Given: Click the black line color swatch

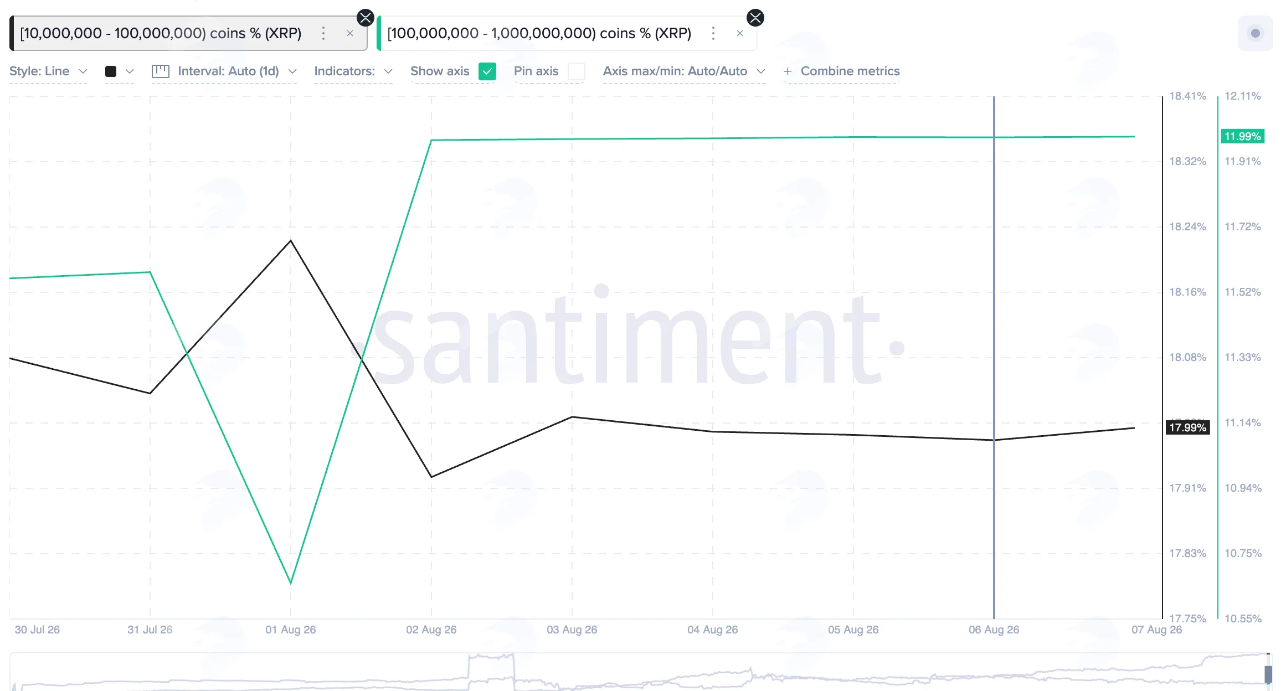Looking at the screenshot, I should [x=111, y=71].
